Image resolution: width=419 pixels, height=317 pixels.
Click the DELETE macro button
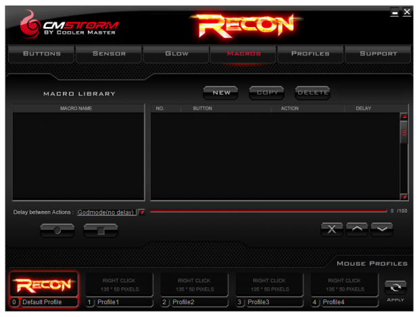[x=313, y=93]
